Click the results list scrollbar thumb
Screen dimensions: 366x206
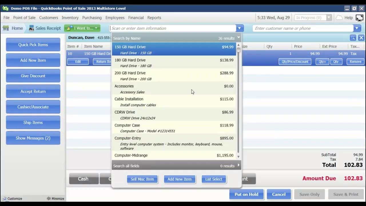pyautogui.click(x=238, y=50)
